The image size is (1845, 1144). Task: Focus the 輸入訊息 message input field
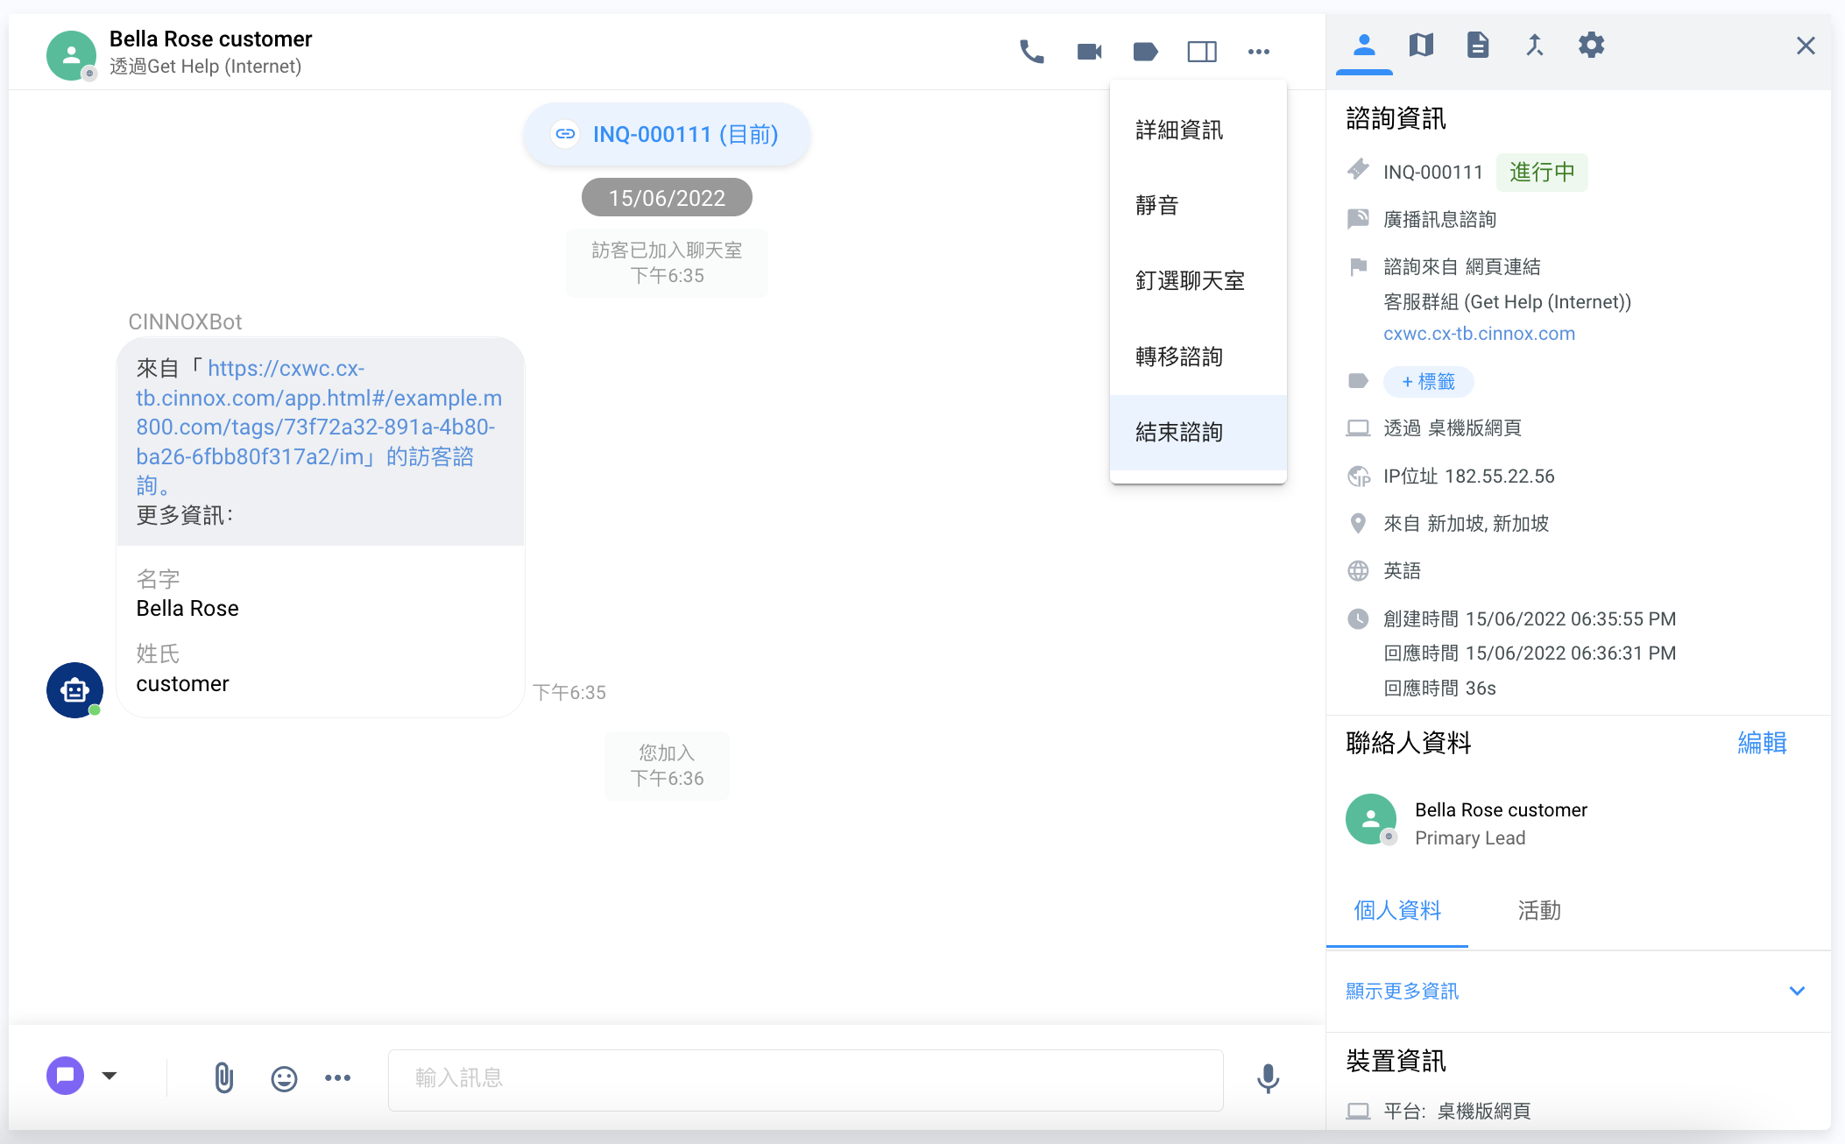pyautogui.click(x=805, y=1078)
